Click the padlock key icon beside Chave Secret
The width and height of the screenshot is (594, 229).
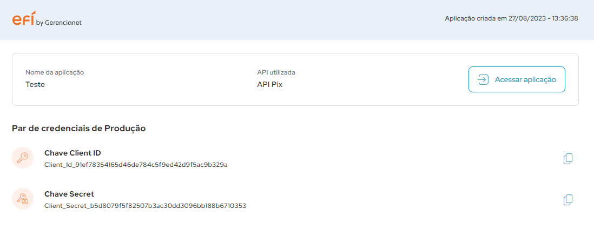(x=23, y=199)
